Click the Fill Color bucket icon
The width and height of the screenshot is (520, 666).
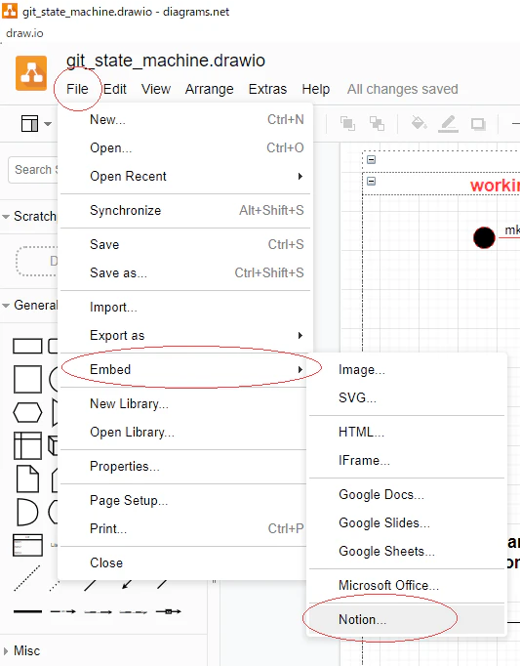click(x=419, y=123)
